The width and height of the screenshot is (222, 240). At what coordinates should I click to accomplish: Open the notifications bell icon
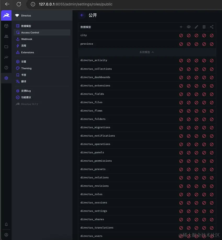pos(6,224)
